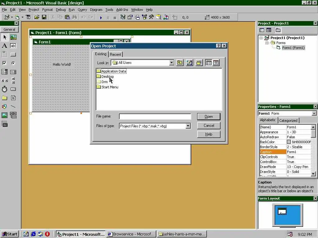Click View Code in Project panel
Screen dimensions: 318x238
261,30
